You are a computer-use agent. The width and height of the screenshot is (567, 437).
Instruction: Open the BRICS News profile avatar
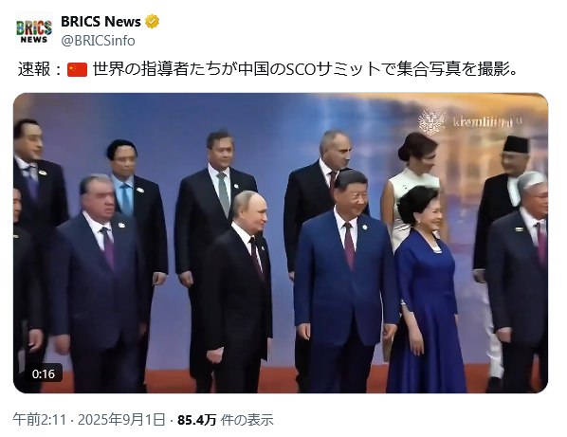34,30
